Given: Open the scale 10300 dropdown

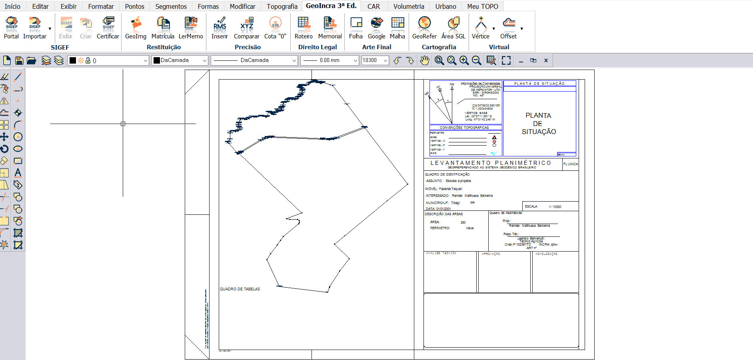Looking at the screenshot, I should coord(385,60).
